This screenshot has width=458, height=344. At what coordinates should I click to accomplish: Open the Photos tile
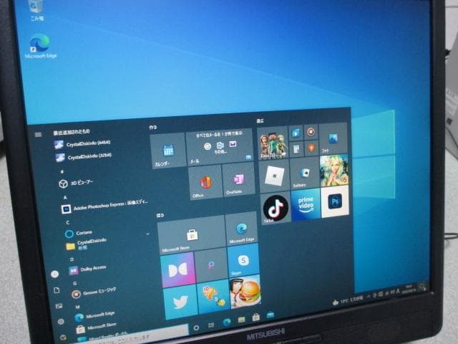[333, 138]
